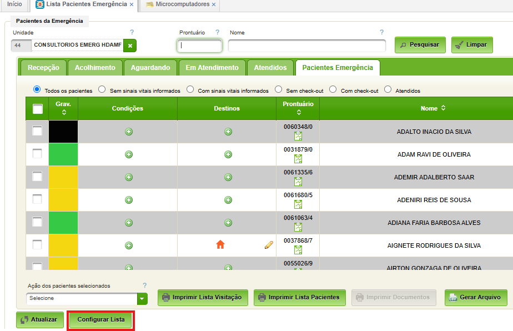Show help for Nome field
Image resolution: width=513 pixels, height=331 pixels.
(x=381, y=32)
